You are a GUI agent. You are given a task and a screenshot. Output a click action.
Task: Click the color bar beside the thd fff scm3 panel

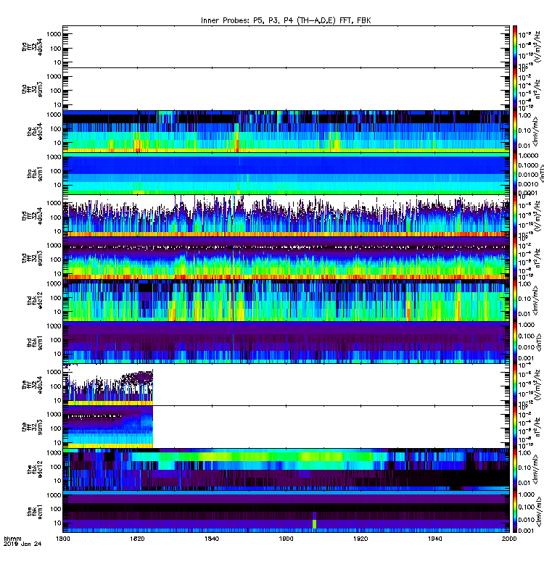click(515, 258)
